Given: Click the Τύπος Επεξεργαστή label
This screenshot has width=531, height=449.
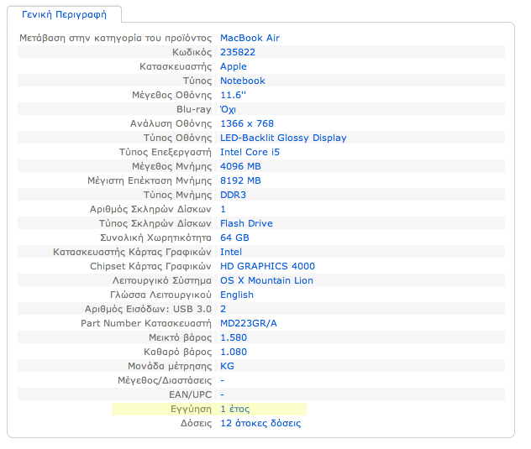Looking at the screenshot, I should coord(166,152).
